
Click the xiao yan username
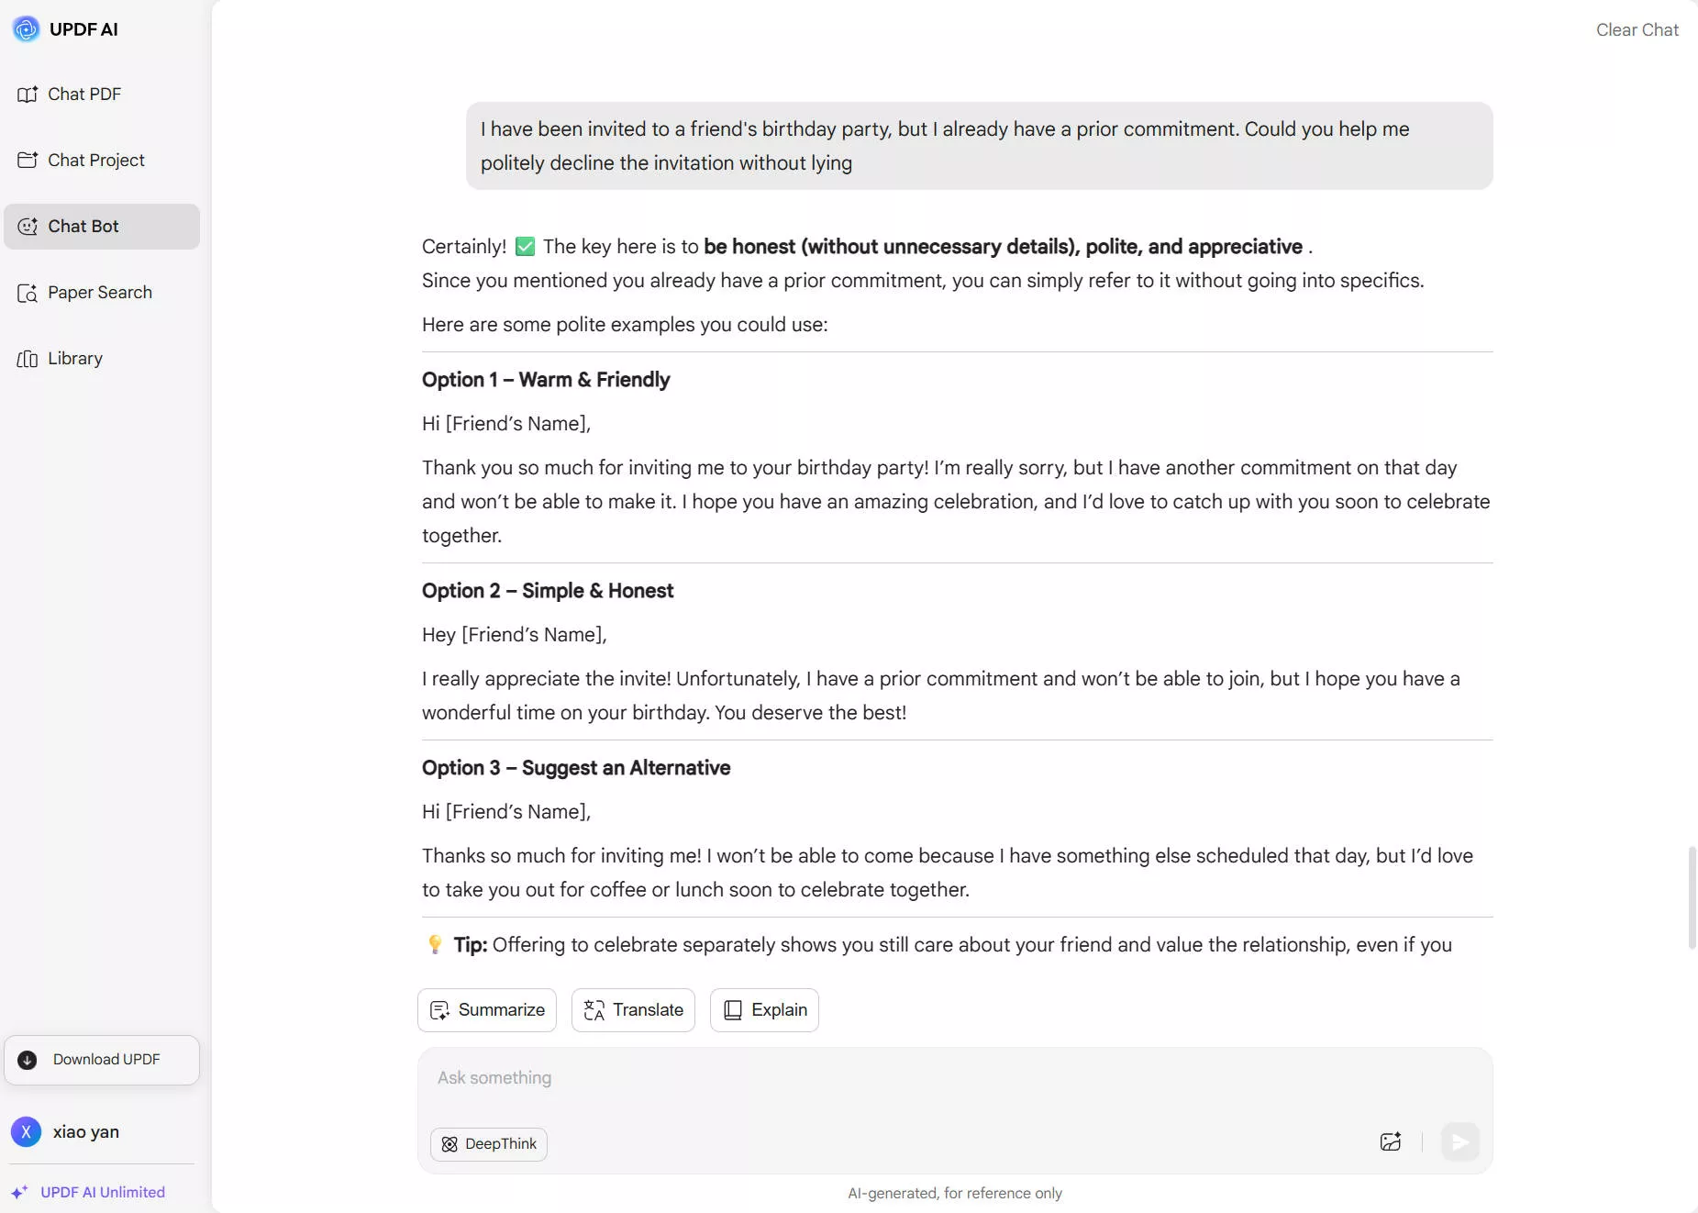tap(86, 1132)
